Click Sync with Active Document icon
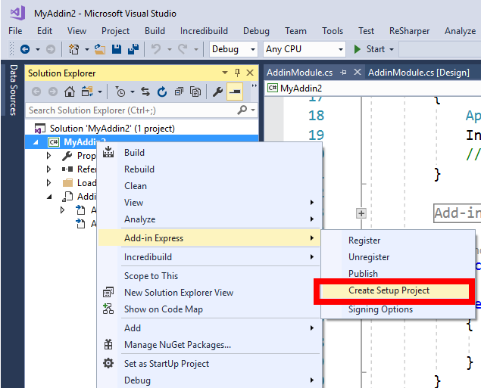Image resolution: width=481 pixels, height=388 pixels. [145, 92]
